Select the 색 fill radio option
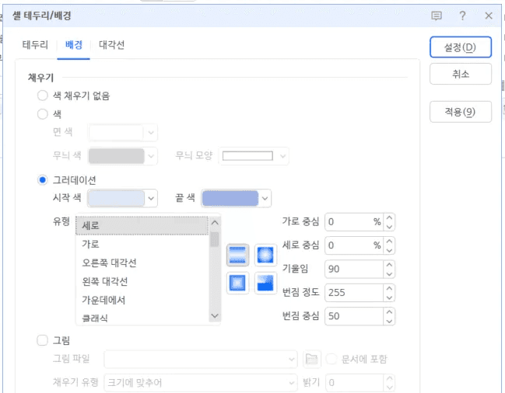 click(43, 114)
